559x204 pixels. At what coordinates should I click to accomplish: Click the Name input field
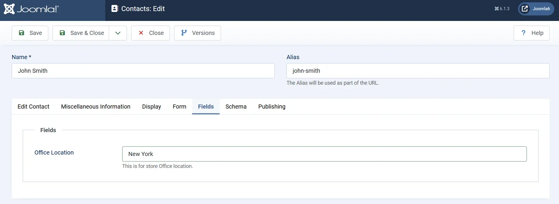(x=143, y=71)
